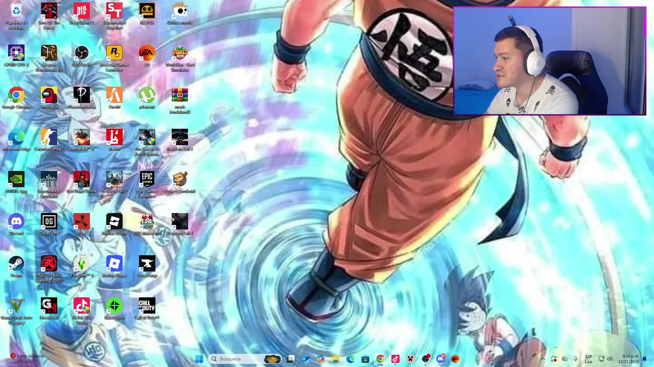Select the Project Zomboid shortcut
The image size is (654, 367).
180,182
